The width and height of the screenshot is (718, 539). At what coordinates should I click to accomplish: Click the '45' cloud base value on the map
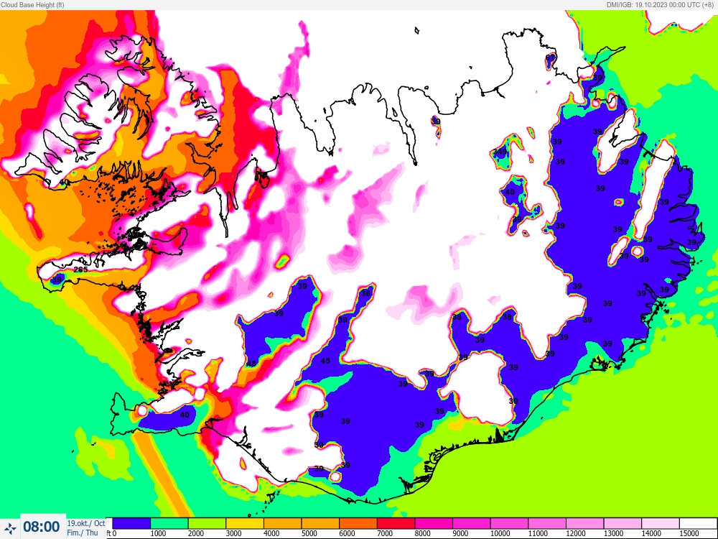pos(325,361)
